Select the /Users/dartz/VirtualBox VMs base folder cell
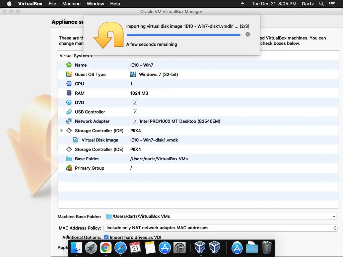 pos(159,159)
